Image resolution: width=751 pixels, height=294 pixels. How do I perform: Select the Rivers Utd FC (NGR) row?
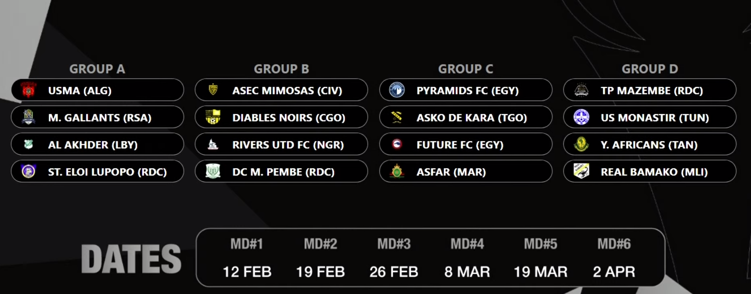pyautogui.click(x=281, y=144)
